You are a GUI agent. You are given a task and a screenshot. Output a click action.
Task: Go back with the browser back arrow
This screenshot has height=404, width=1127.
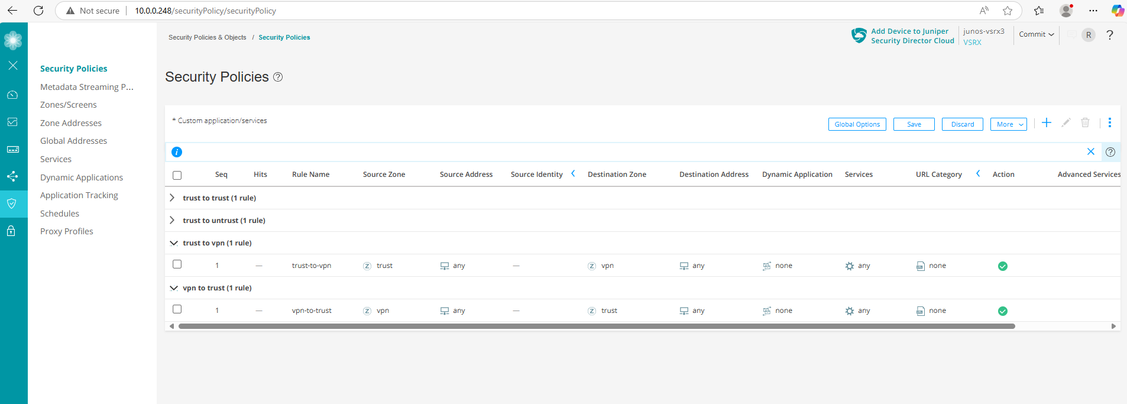pyautogui.click(x=12, y=11)
